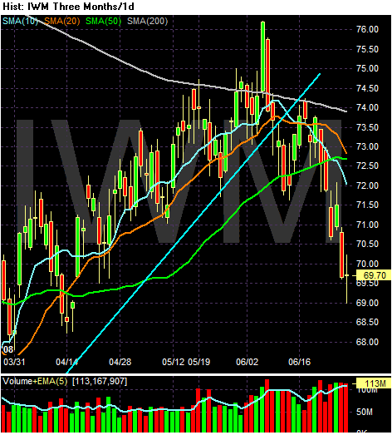392x435 pixels.
Task: Click the SMA(50) legend label
Action: [x=103, y=22]
